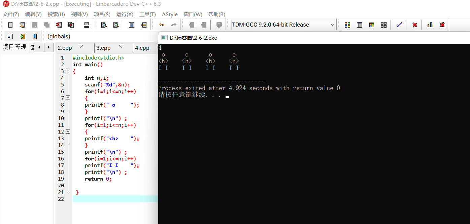
Task: Click the Save file toolbar icon
Action: [x=34, y=25]
